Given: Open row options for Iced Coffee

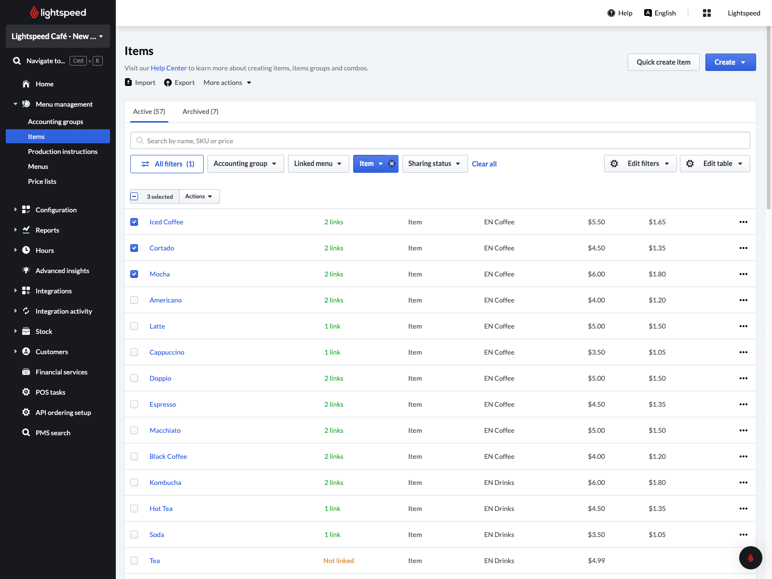Looking at the screenshot, I should coord(744,222).
